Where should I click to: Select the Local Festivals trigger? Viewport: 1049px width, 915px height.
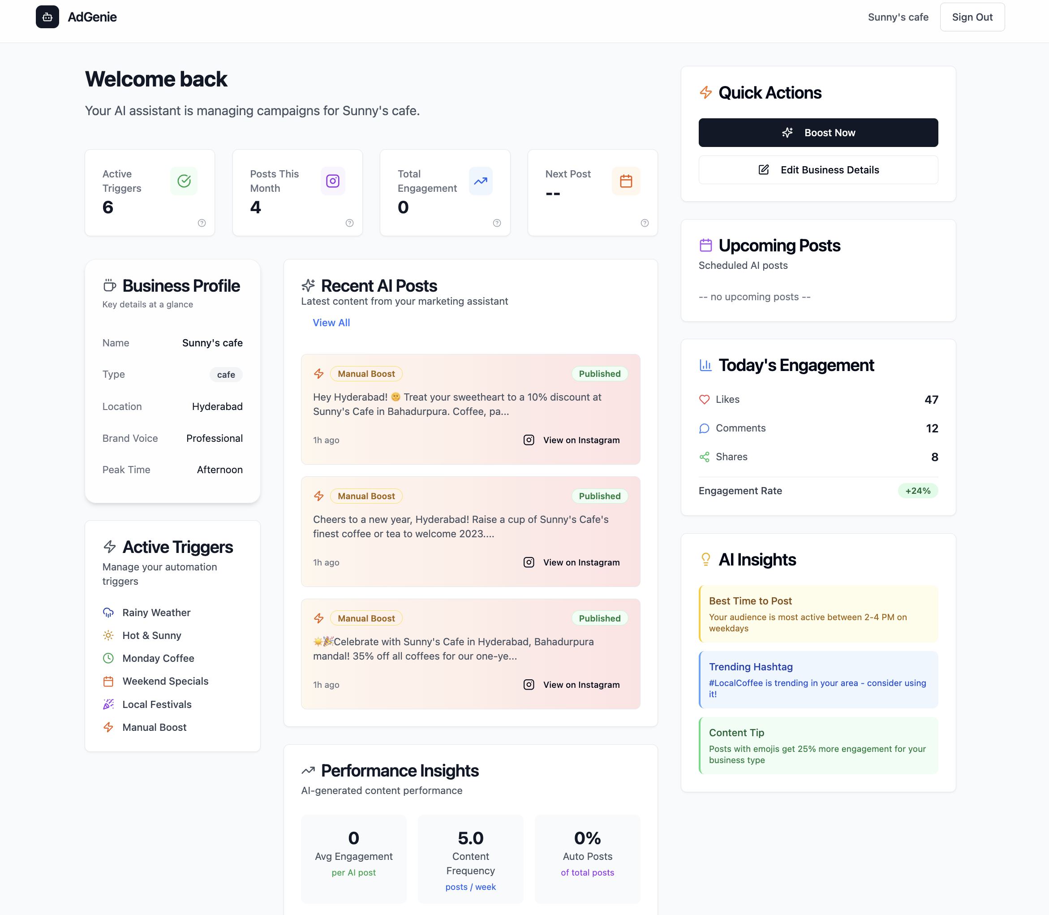click(156, 704)
